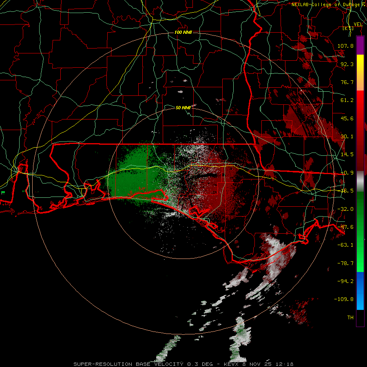Click the 92.3 legend value
The image size is (367, 367).
[x=347, y=64]
